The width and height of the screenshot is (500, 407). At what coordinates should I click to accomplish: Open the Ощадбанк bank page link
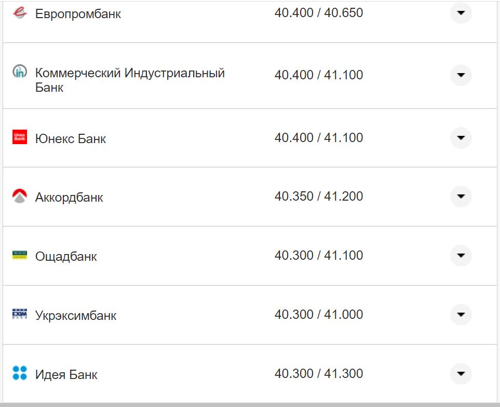[x=64, y=256]
